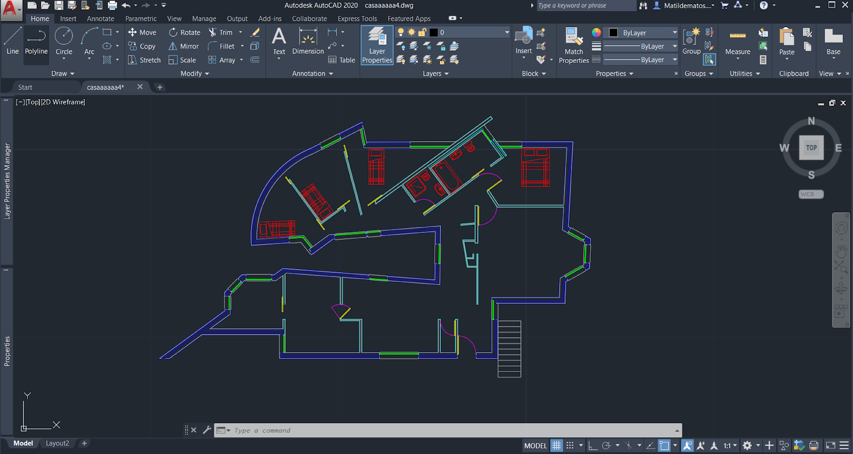The width and height of the screenshot is (853, 454).
Task: Click the Trim tool
Action: pyautogui.click(x=221, y=33)
